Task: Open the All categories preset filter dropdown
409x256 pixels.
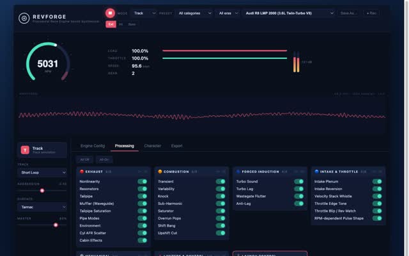Action: [194, 13]
